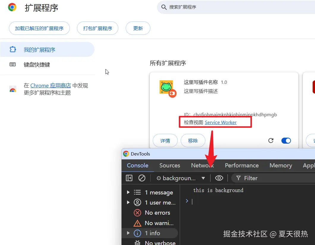Open the Service Worker inspect link
The image size is (315, 245).
click(x=220, y=122)
